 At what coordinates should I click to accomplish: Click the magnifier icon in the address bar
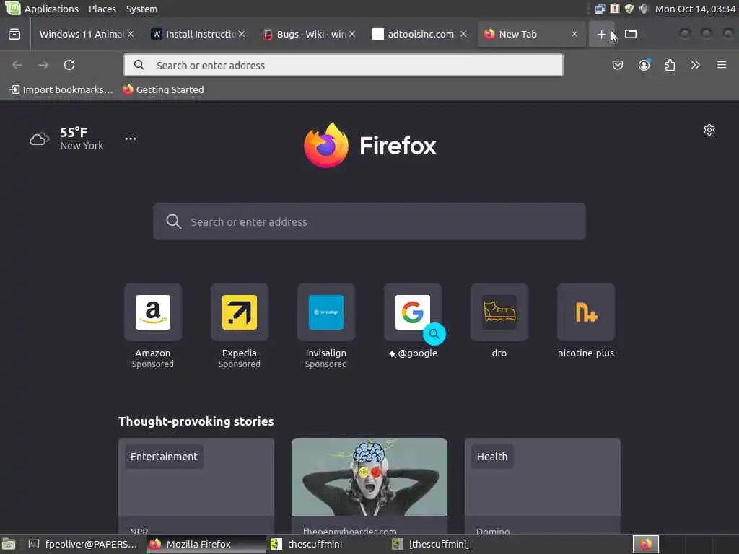[139, 65]
